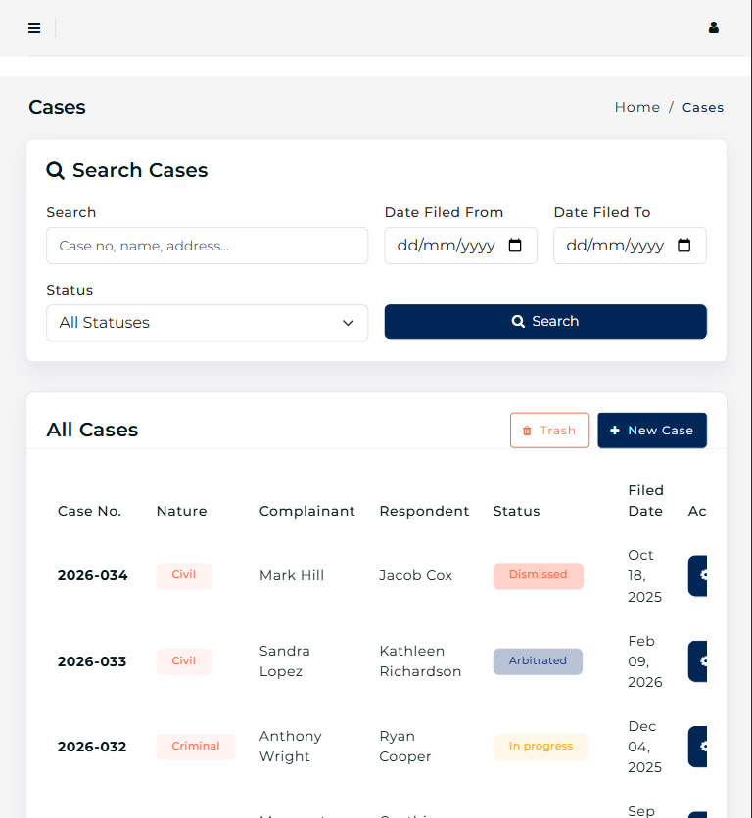Screen dimensions: 752x818
Task: Sort by the Case No. column header
Action: click(x=89, y=511)
